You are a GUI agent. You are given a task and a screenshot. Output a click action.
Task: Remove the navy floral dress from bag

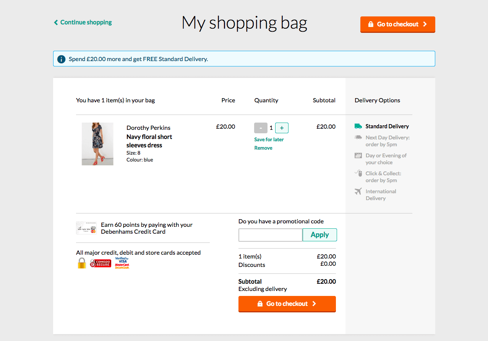click(263, 148)
